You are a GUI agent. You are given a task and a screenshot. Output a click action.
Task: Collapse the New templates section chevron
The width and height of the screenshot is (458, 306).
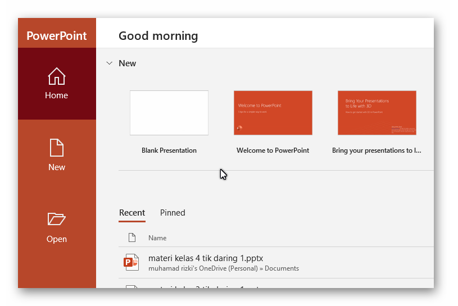pyautogui.click(x=109, y=63)
